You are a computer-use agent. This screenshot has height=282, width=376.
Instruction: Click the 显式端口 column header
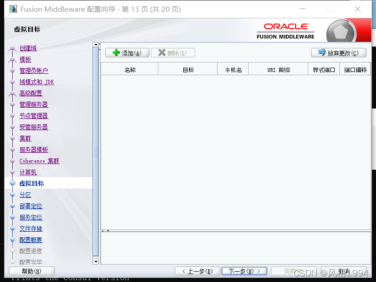(324, 70)
